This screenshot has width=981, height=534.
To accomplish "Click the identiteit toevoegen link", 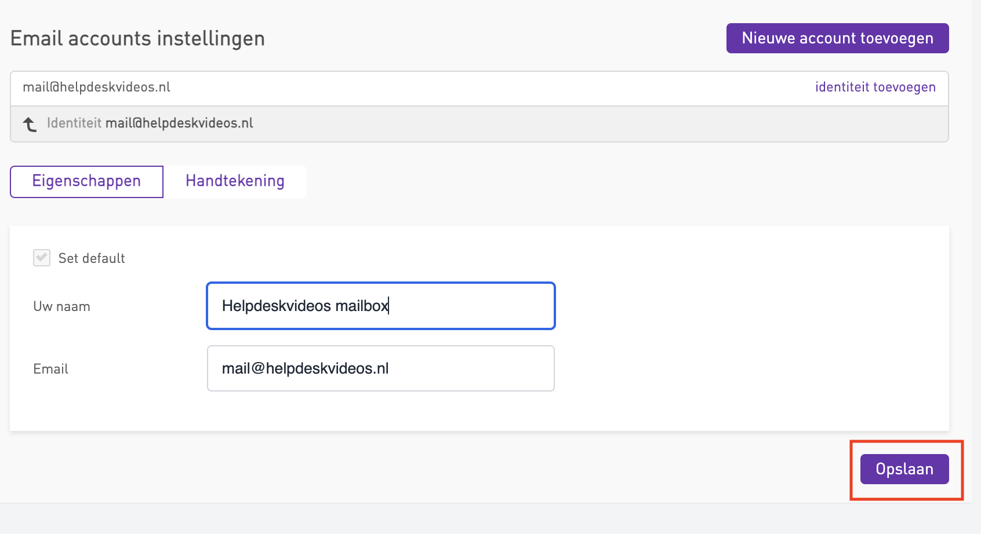I will click(875, 87).
